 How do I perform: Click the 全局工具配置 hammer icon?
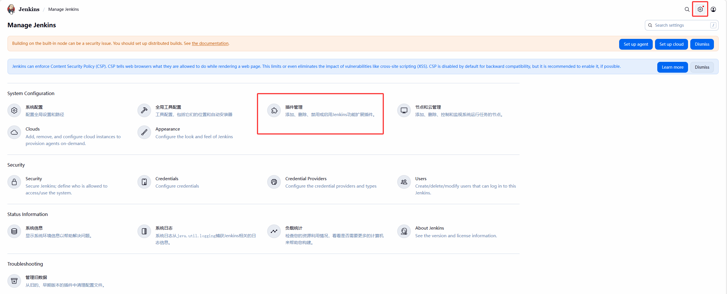[x=144, y=110]
